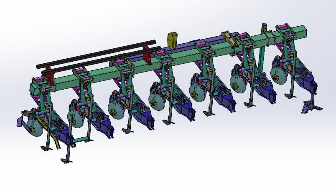Select the lower black rail bar

[x=102, y=60]
